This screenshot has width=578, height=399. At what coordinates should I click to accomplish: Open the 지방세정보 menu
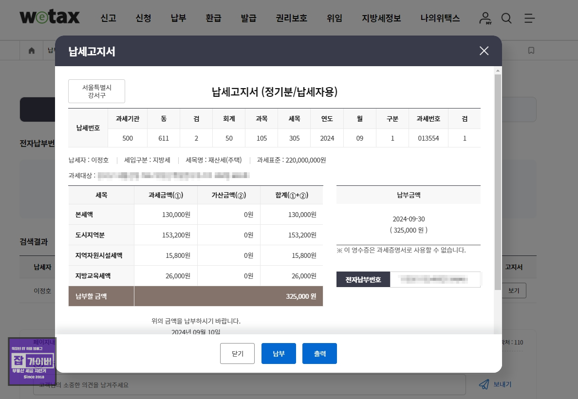pos(381,18)
